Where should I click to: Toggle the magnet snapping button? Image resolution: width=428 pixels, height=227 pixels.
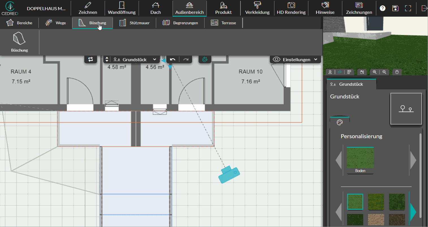(205, 59)
